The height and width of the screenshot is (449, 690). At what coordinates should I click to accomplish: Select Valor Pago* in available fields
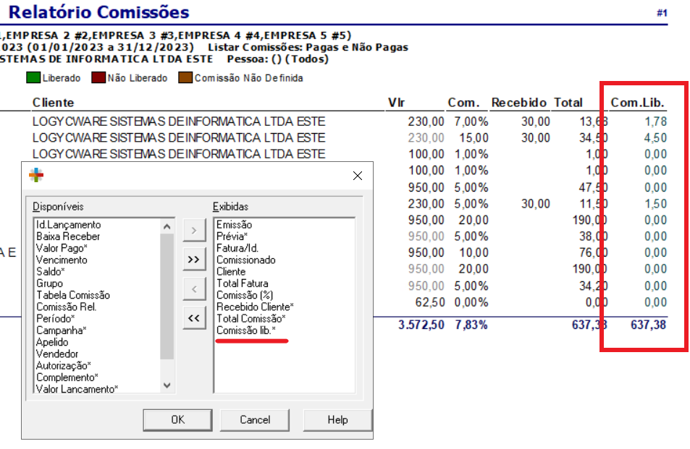(x=62, y=248)
